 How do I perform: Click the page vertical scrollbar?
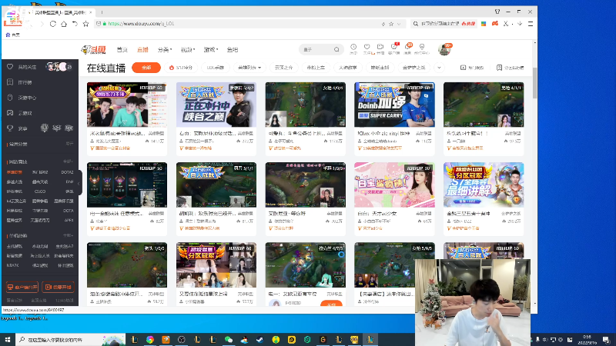pos(534,83)
